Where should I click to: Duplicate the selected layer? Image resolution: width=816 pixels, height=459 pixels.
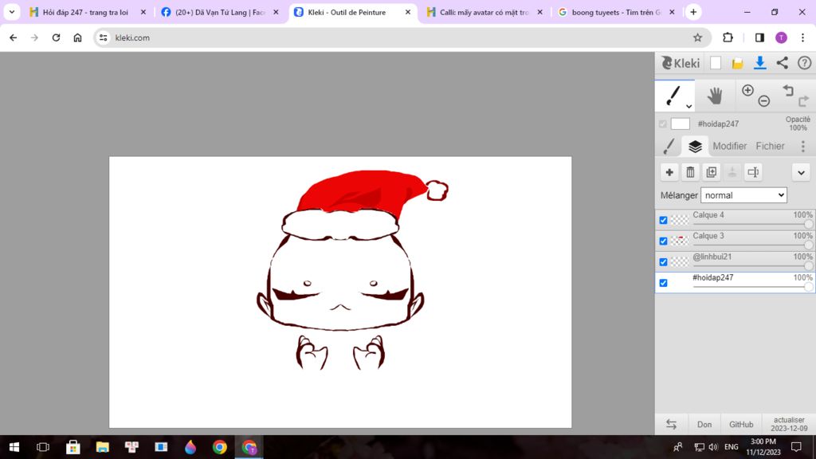coord(712,172)
